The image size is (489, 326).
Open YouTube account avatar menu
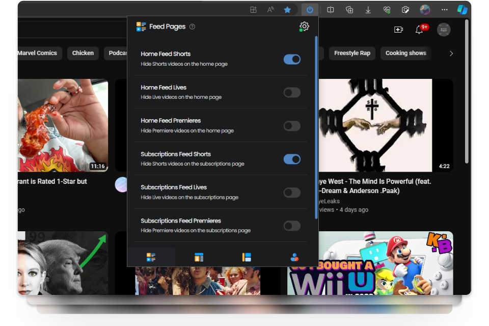coord(444,30)
